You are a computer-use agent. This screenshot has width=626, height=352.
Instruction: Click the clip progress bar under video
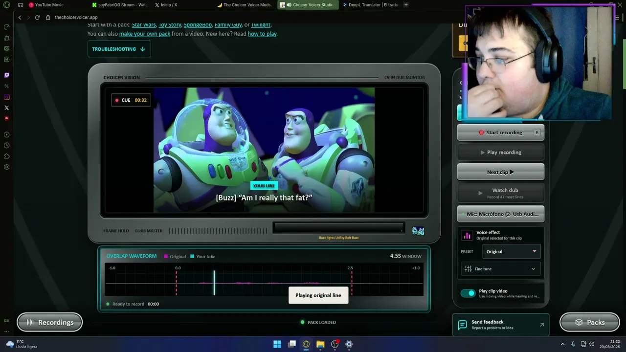338,228
